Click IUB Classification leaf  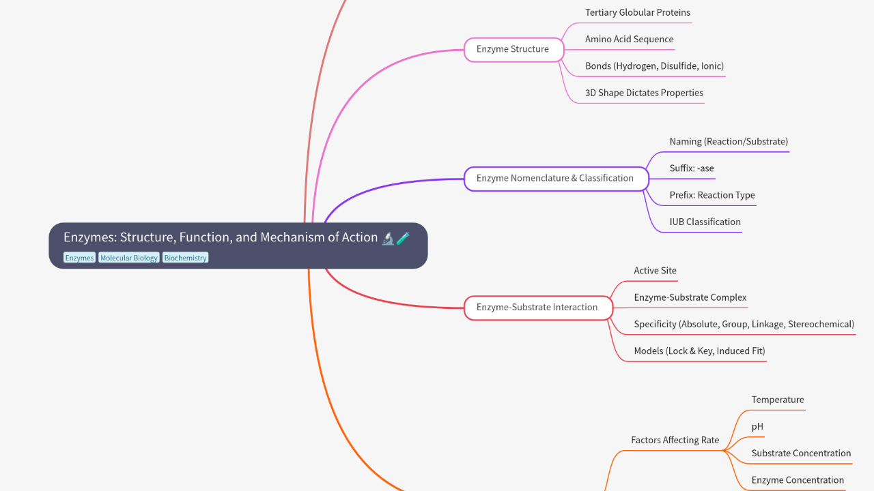click(x=705, y=222)
